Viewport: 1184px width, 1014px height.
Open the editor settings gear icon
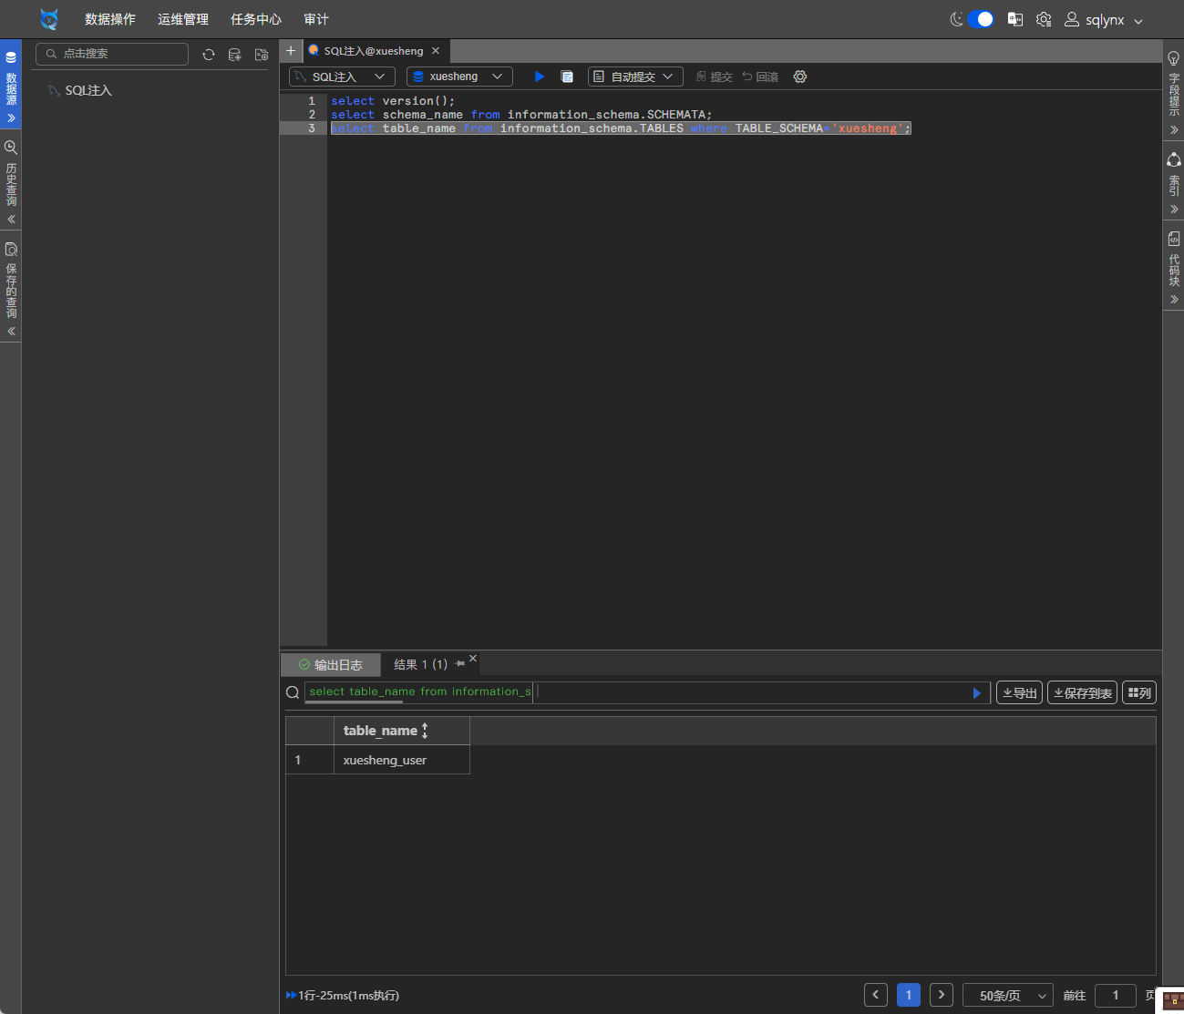click(800, 77)
